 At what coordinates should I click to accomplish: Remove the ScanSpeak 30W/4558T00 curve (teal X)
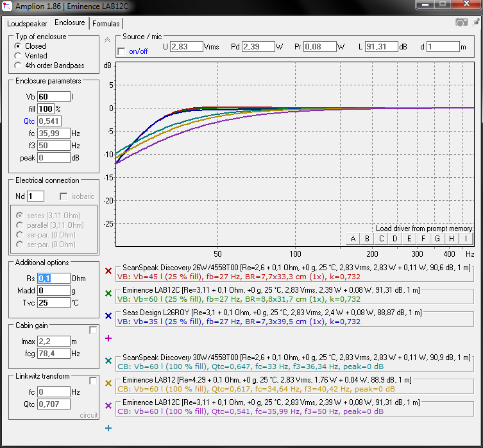(108, 361)
